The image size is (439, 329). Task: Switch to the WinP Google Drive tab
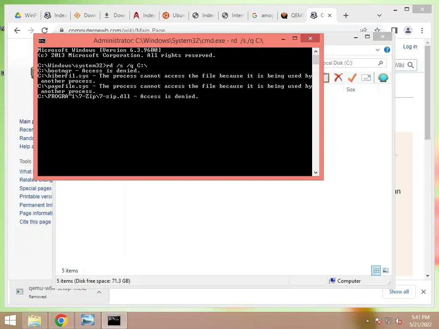tap(25, 15)
